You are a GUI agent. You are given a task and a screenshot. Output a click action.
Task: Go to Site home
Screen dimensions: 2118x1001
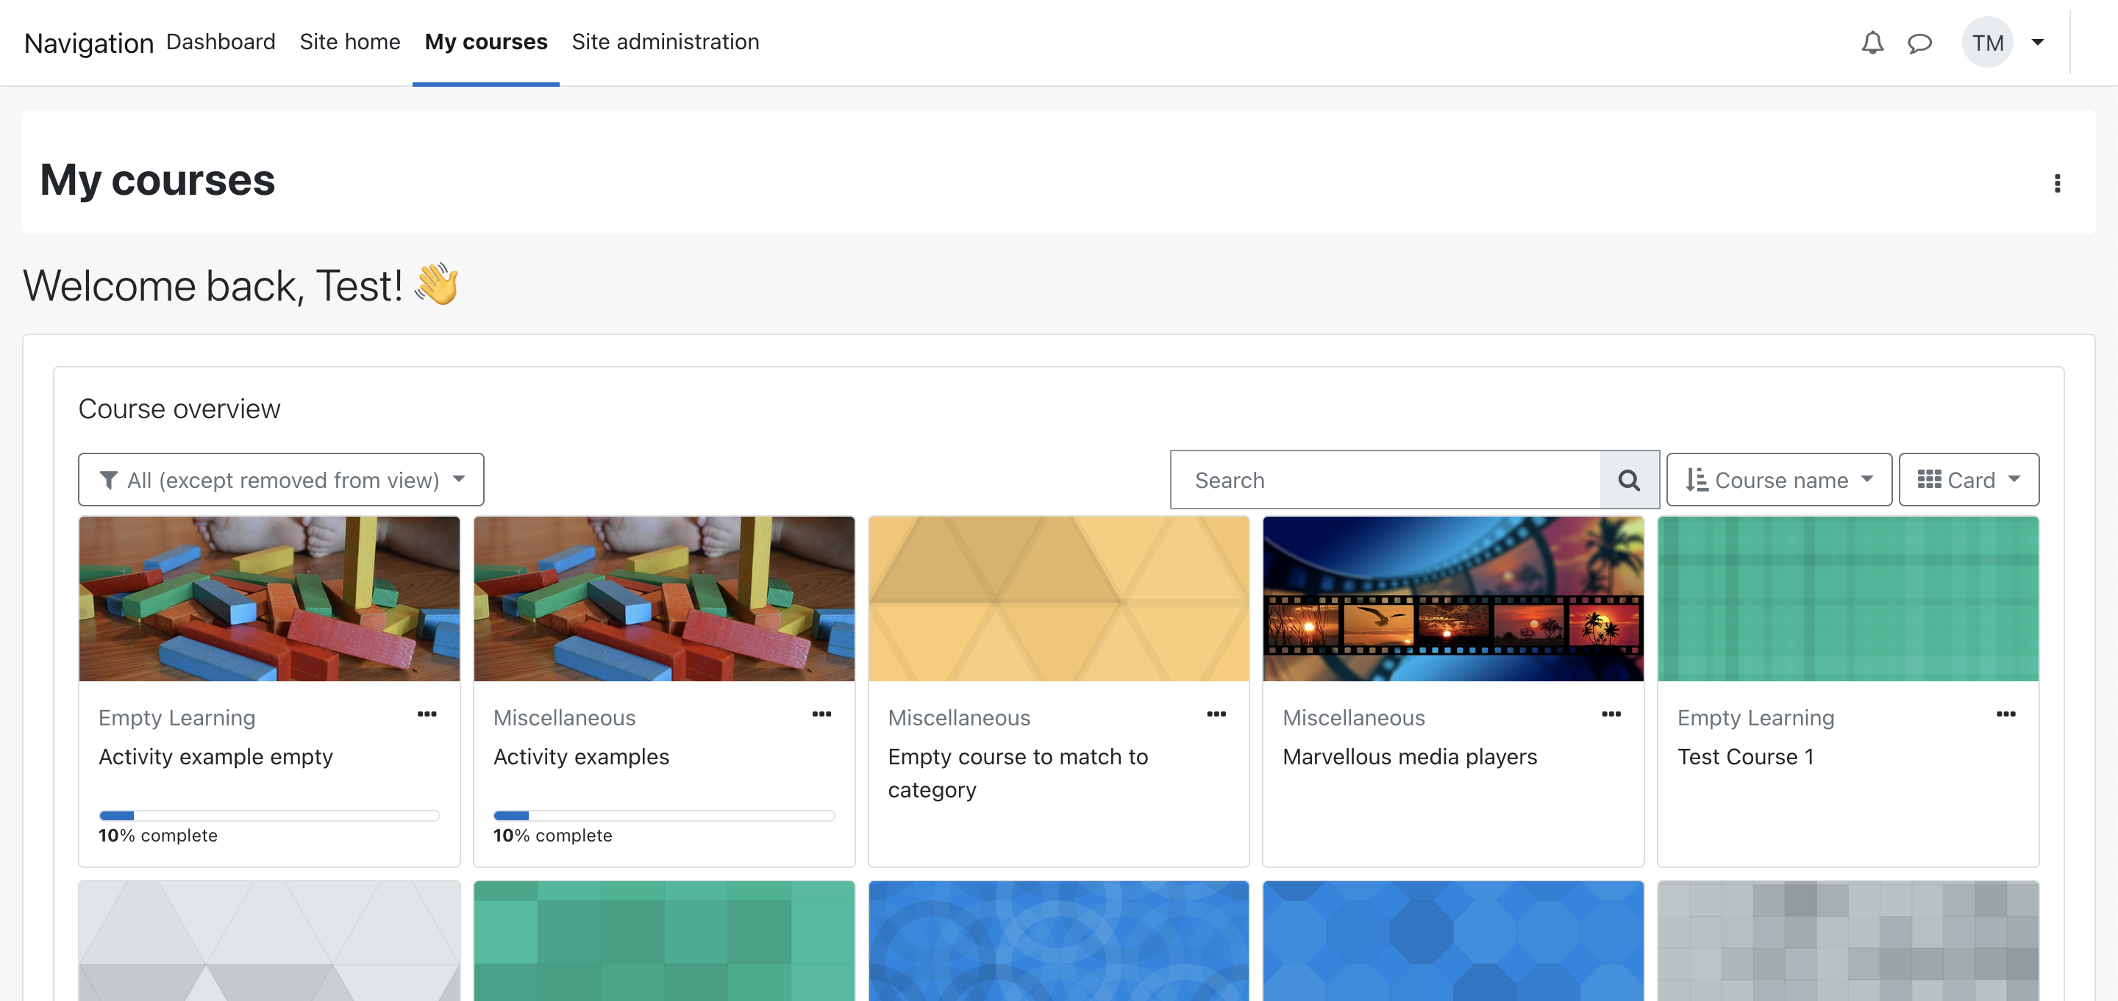coord(349,42)
